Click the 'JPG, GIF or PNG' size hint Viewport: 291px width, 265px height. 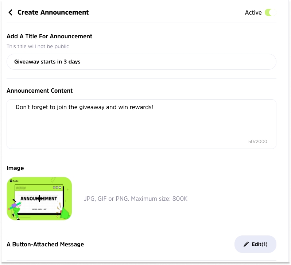coord(135,199)
